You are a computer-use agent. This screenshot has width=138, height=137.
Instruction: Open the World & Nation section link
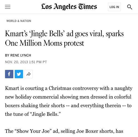pyautogui.click(x=19, y=21)
